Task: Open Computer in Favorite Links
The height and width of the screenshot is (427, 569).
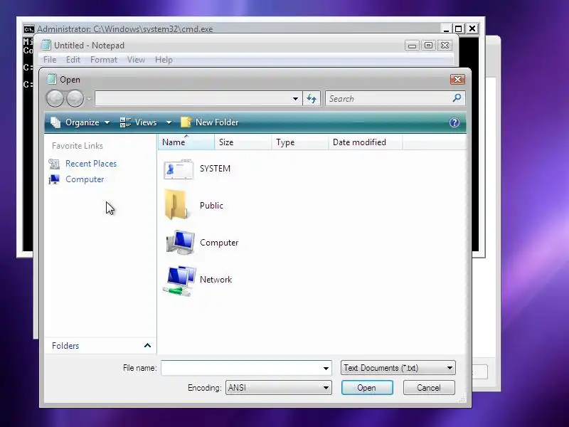Action: click(85, 179)
